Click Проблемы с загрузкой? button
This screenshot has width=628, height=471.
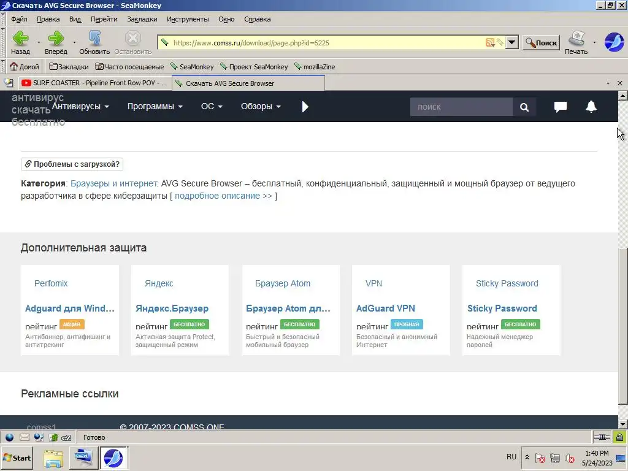72,164
